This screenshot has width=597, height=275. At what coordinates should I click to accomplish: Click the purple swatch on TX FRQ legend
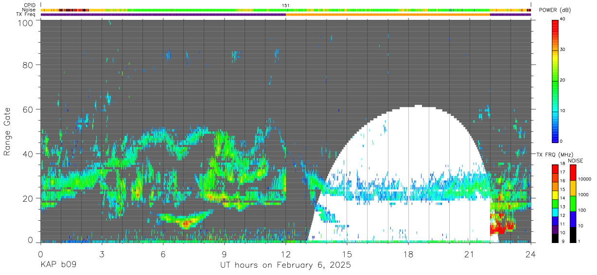point(555,229)
